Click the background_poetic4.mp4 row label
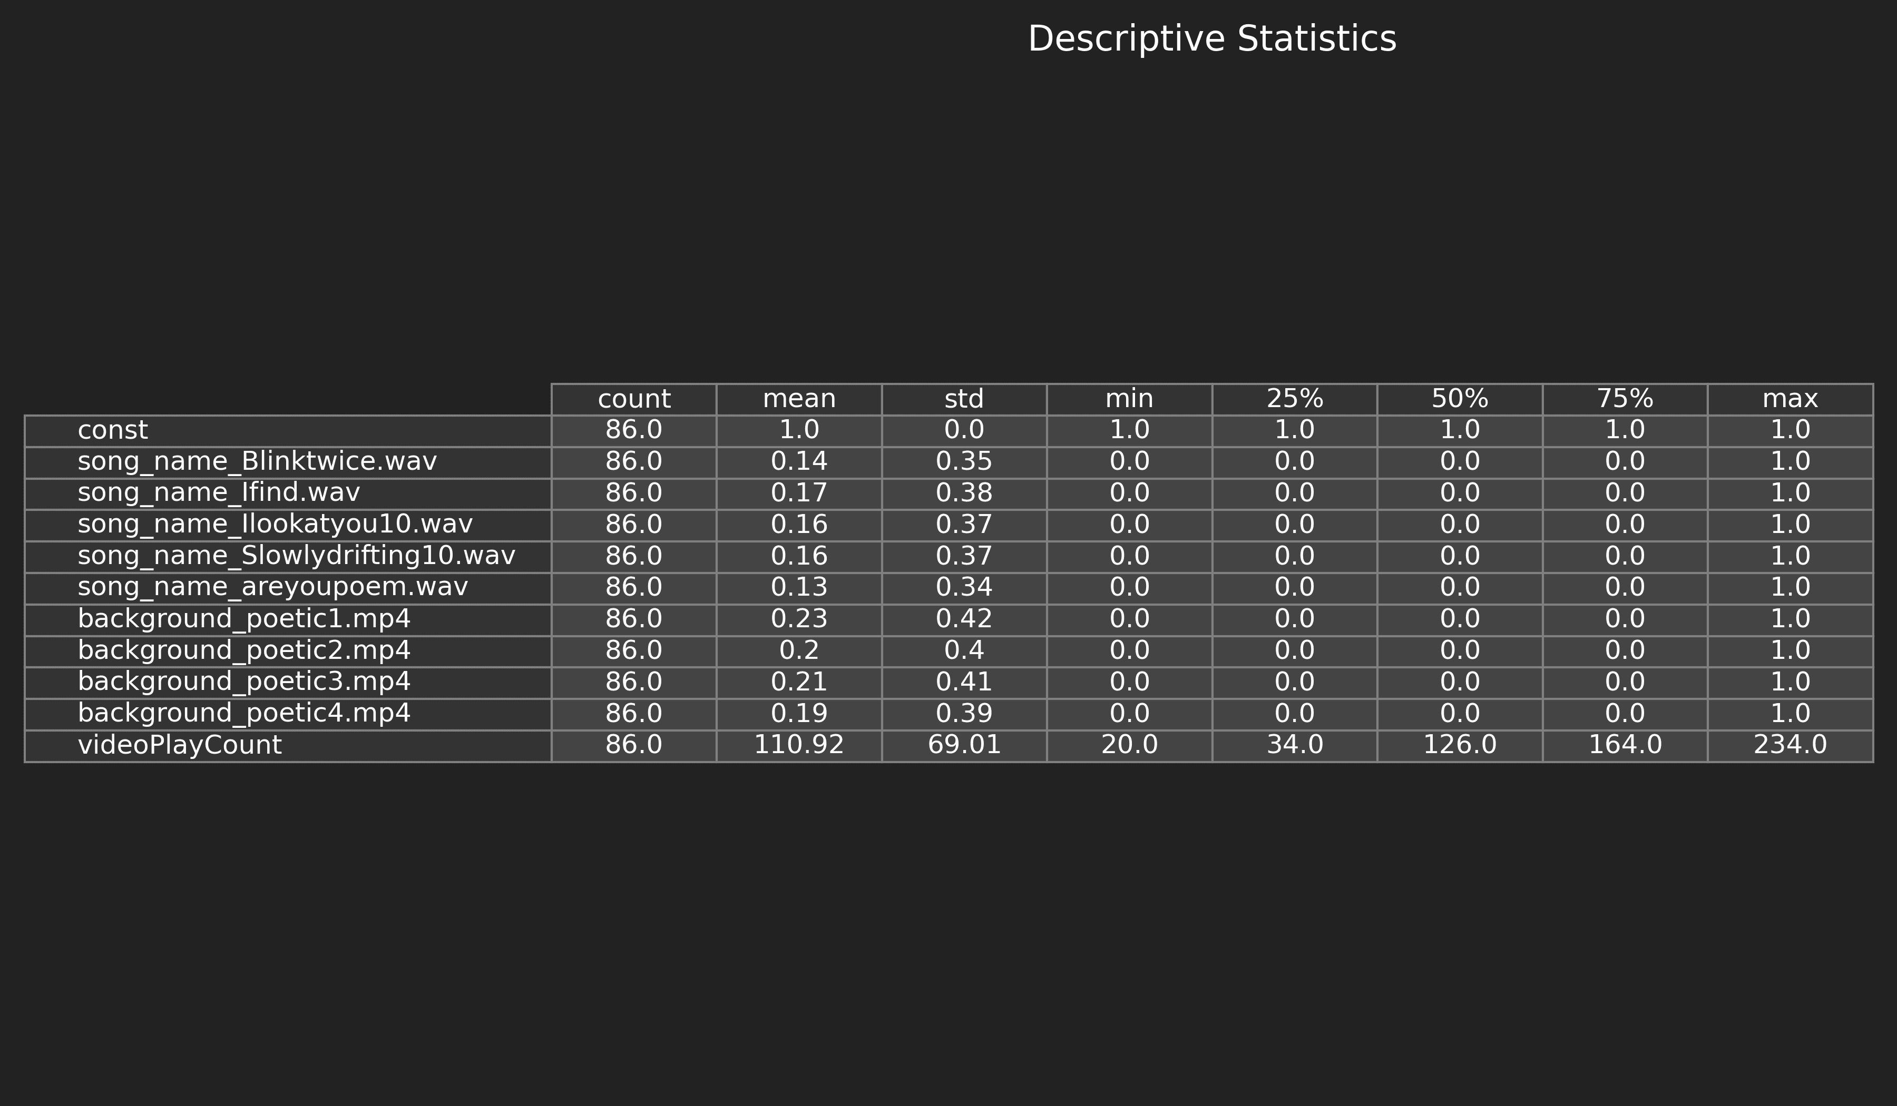This screenshot has height=1106, width=1897. click(x=244, y=713)
